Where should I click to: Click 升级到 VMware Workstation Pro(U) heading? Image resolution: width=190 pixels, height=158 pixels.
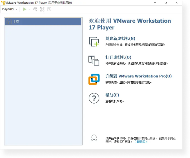pyautogui.click(x=138, y=76)
